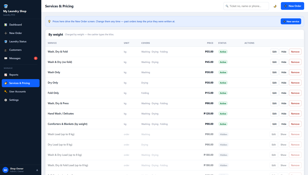Edit the Wash Load (up to 8 kg) service
This screenshot has width=308, height=175.
pyautogui.click(x=274, y=134)
